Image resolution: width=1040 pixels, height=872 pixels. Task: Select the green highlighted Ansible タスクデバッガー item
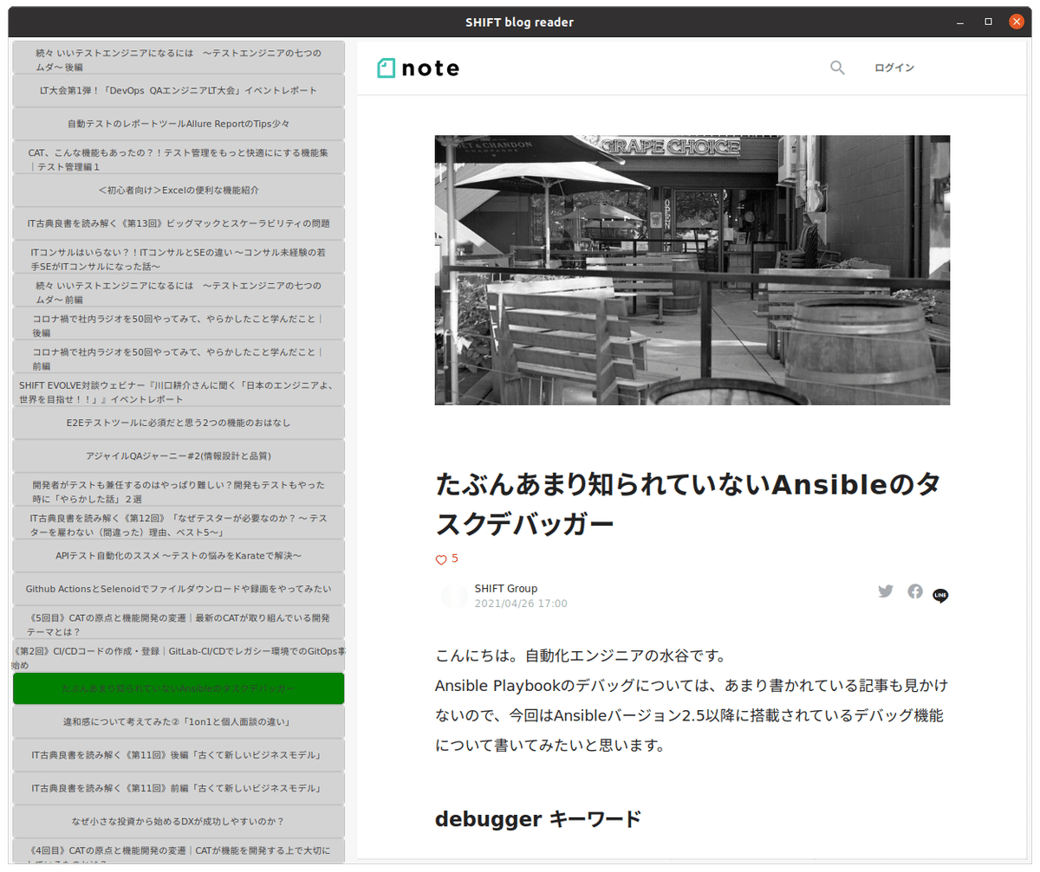tap(179, 688)
